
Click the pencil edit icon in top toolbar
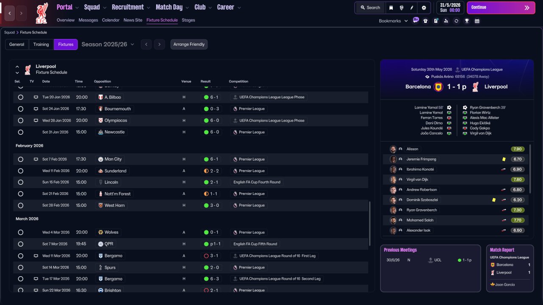411,8
